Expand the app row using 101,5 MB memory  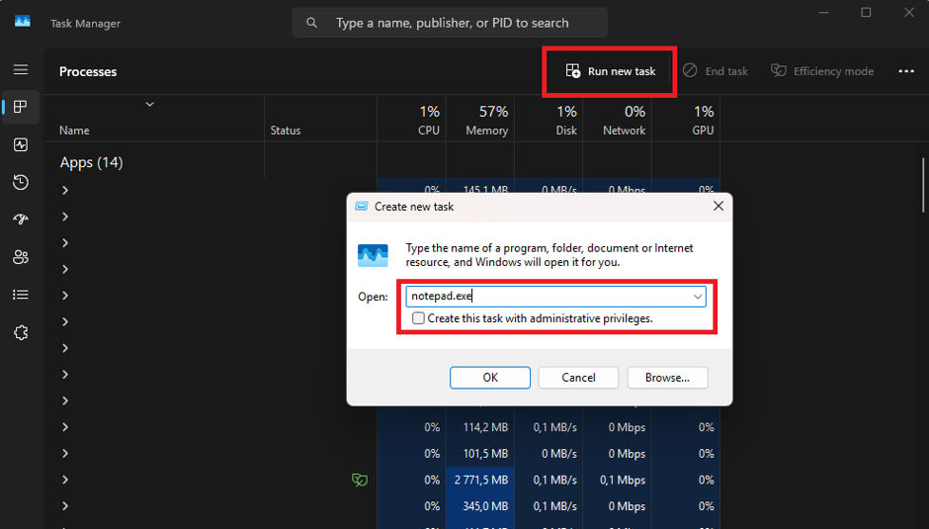[65, 453]
